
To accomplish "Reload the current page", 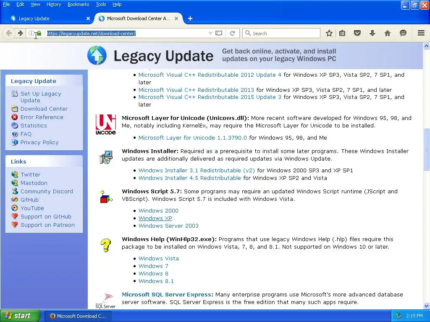I will click(x=233, y=34).
